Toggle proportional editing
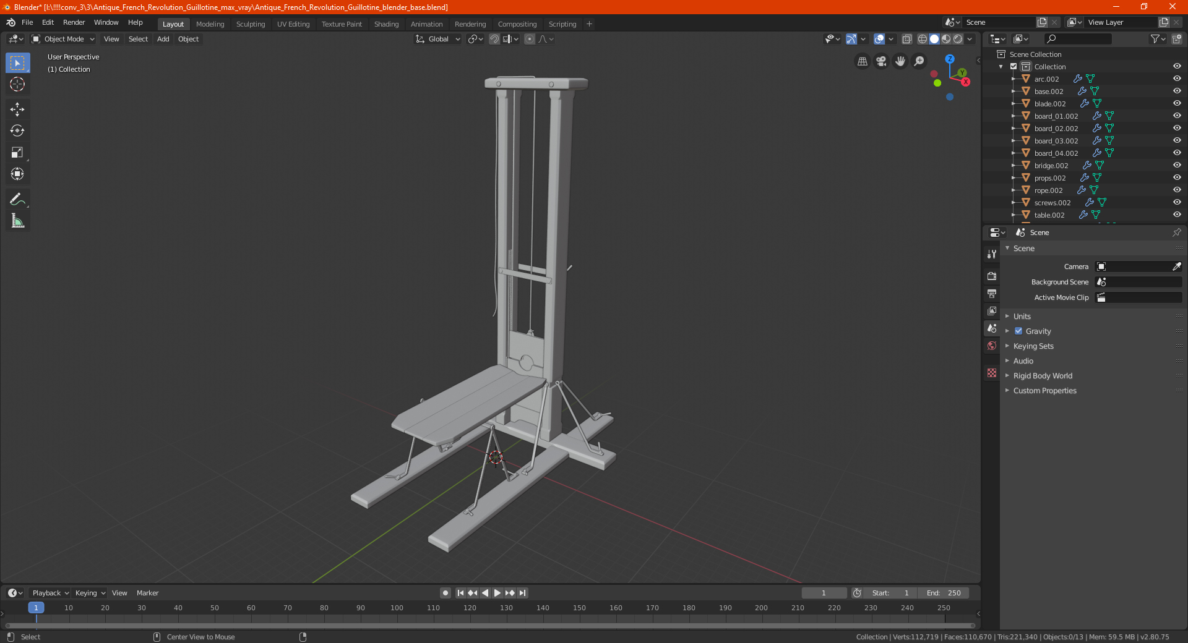The width and height of the screenshot is (1188, 643). [530, 39]
